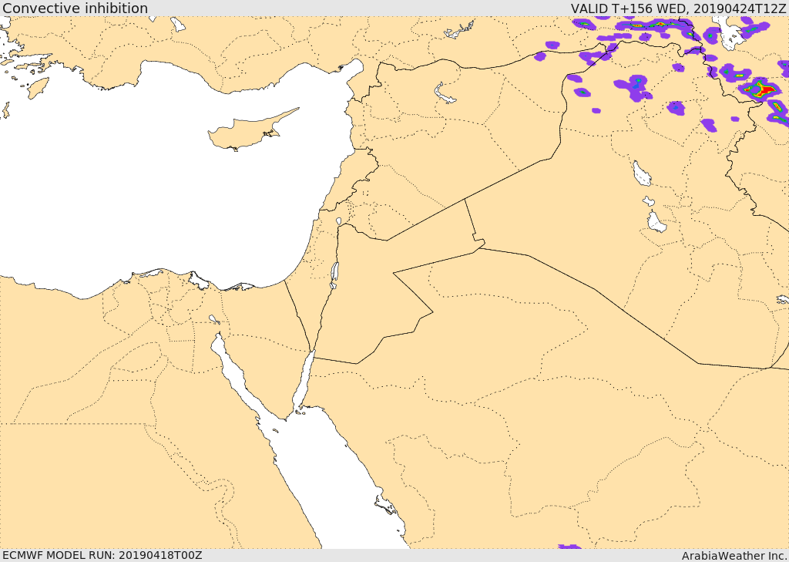The height and width of the screenshot is (562, 789).
Task: Click the red convective inhibition hotspot
Action: coord(767,91)
